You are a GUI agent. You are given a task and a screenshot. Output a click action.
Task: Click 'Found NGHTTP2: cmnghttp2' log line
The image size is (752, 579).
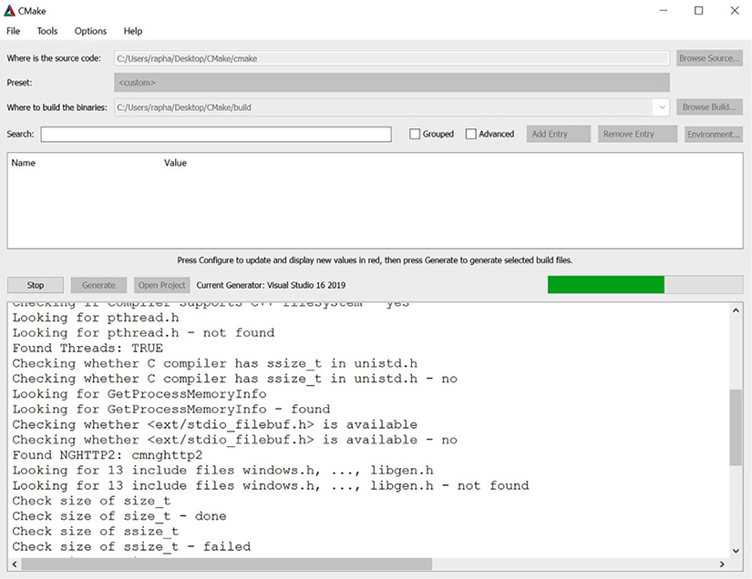[x=108, y=455]
